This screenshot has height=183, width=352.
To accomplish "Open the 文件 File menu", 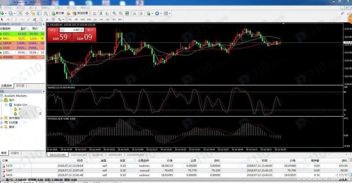I will point(7,8).
